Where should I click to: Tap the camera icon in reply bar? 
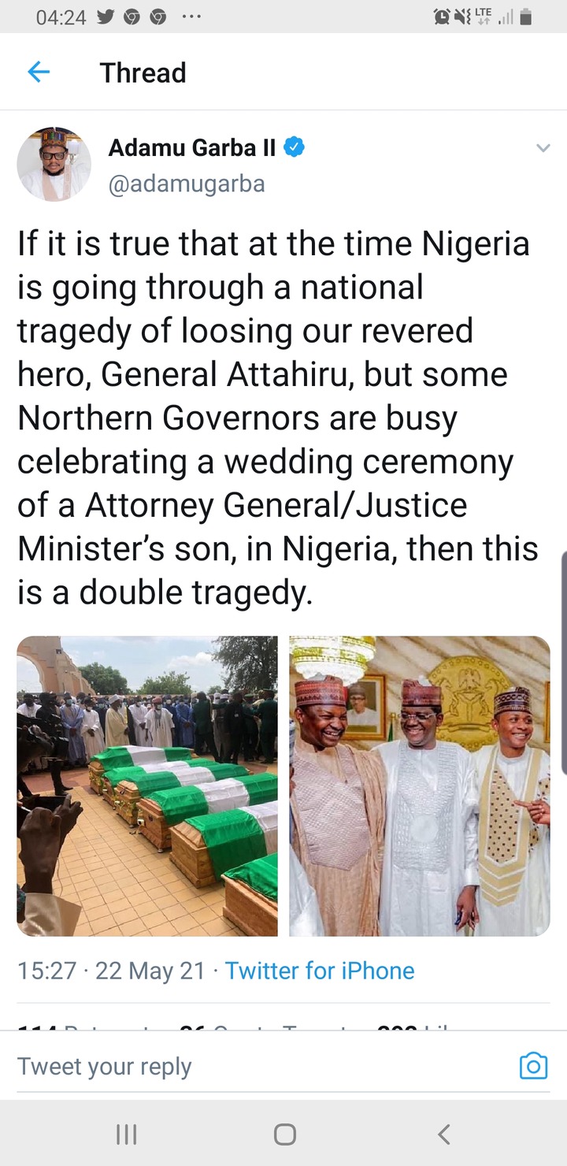point(533,1066)
